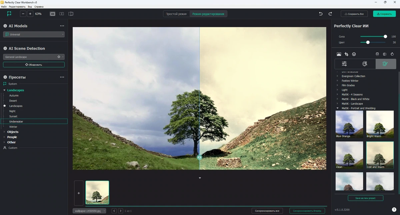Open the Custom presets group
Viewport: 400px width, 215px height.
click(x=13, y=148)
